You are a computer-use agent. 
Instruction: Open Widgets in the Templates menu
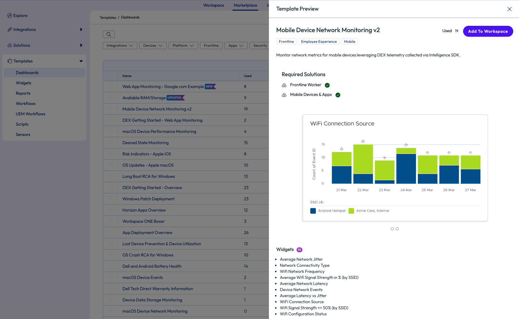pyautogui.click(x=23, y=83)
